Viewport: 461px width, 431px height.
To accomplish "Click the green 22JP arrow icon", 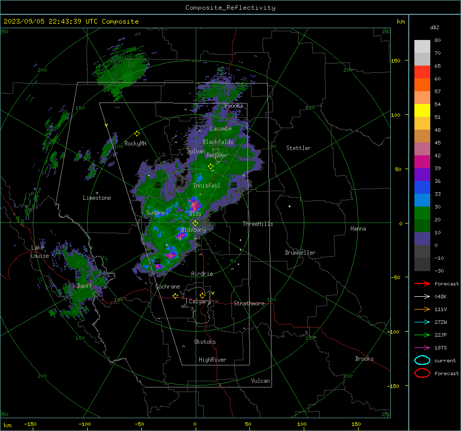I will [422, 335].
